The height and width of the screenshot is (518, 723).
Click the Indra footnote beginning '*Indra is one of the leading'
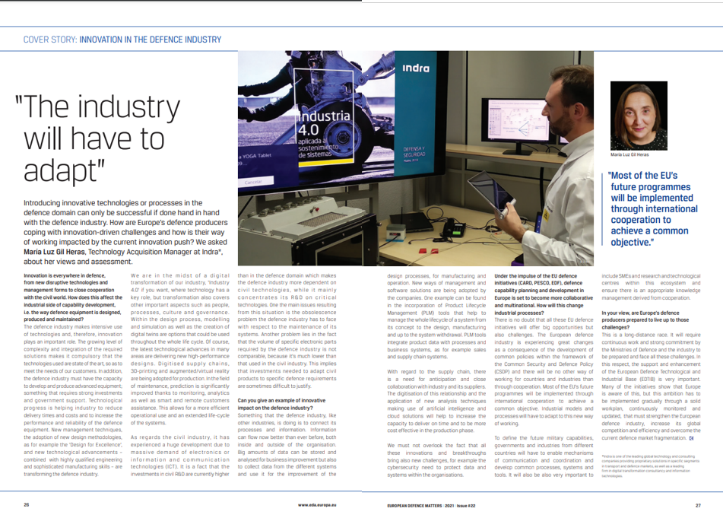[650, 466]
